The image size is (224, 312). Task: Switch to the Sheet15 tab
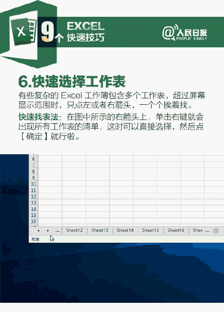point(150,231)
